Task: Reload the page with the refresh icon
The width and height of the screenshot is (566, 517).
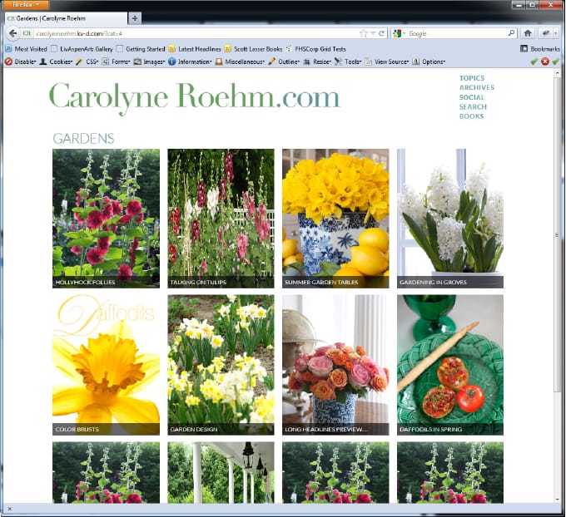Action: pyautogui.click(x=381, y=33)
